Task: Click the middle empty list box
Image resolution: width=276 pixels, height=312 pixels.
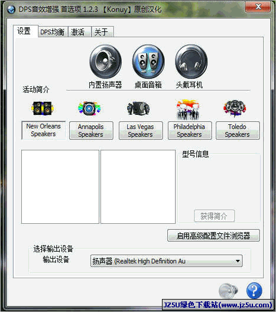Action: coord(138,187)
